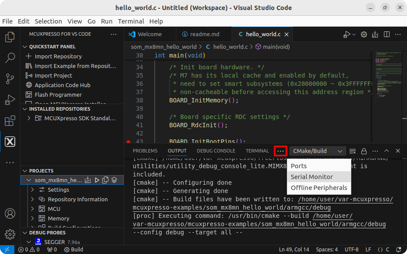The height and width of the screenshot is (254, 407).
Task: Open the Search view icon
Action: [10, 58]
